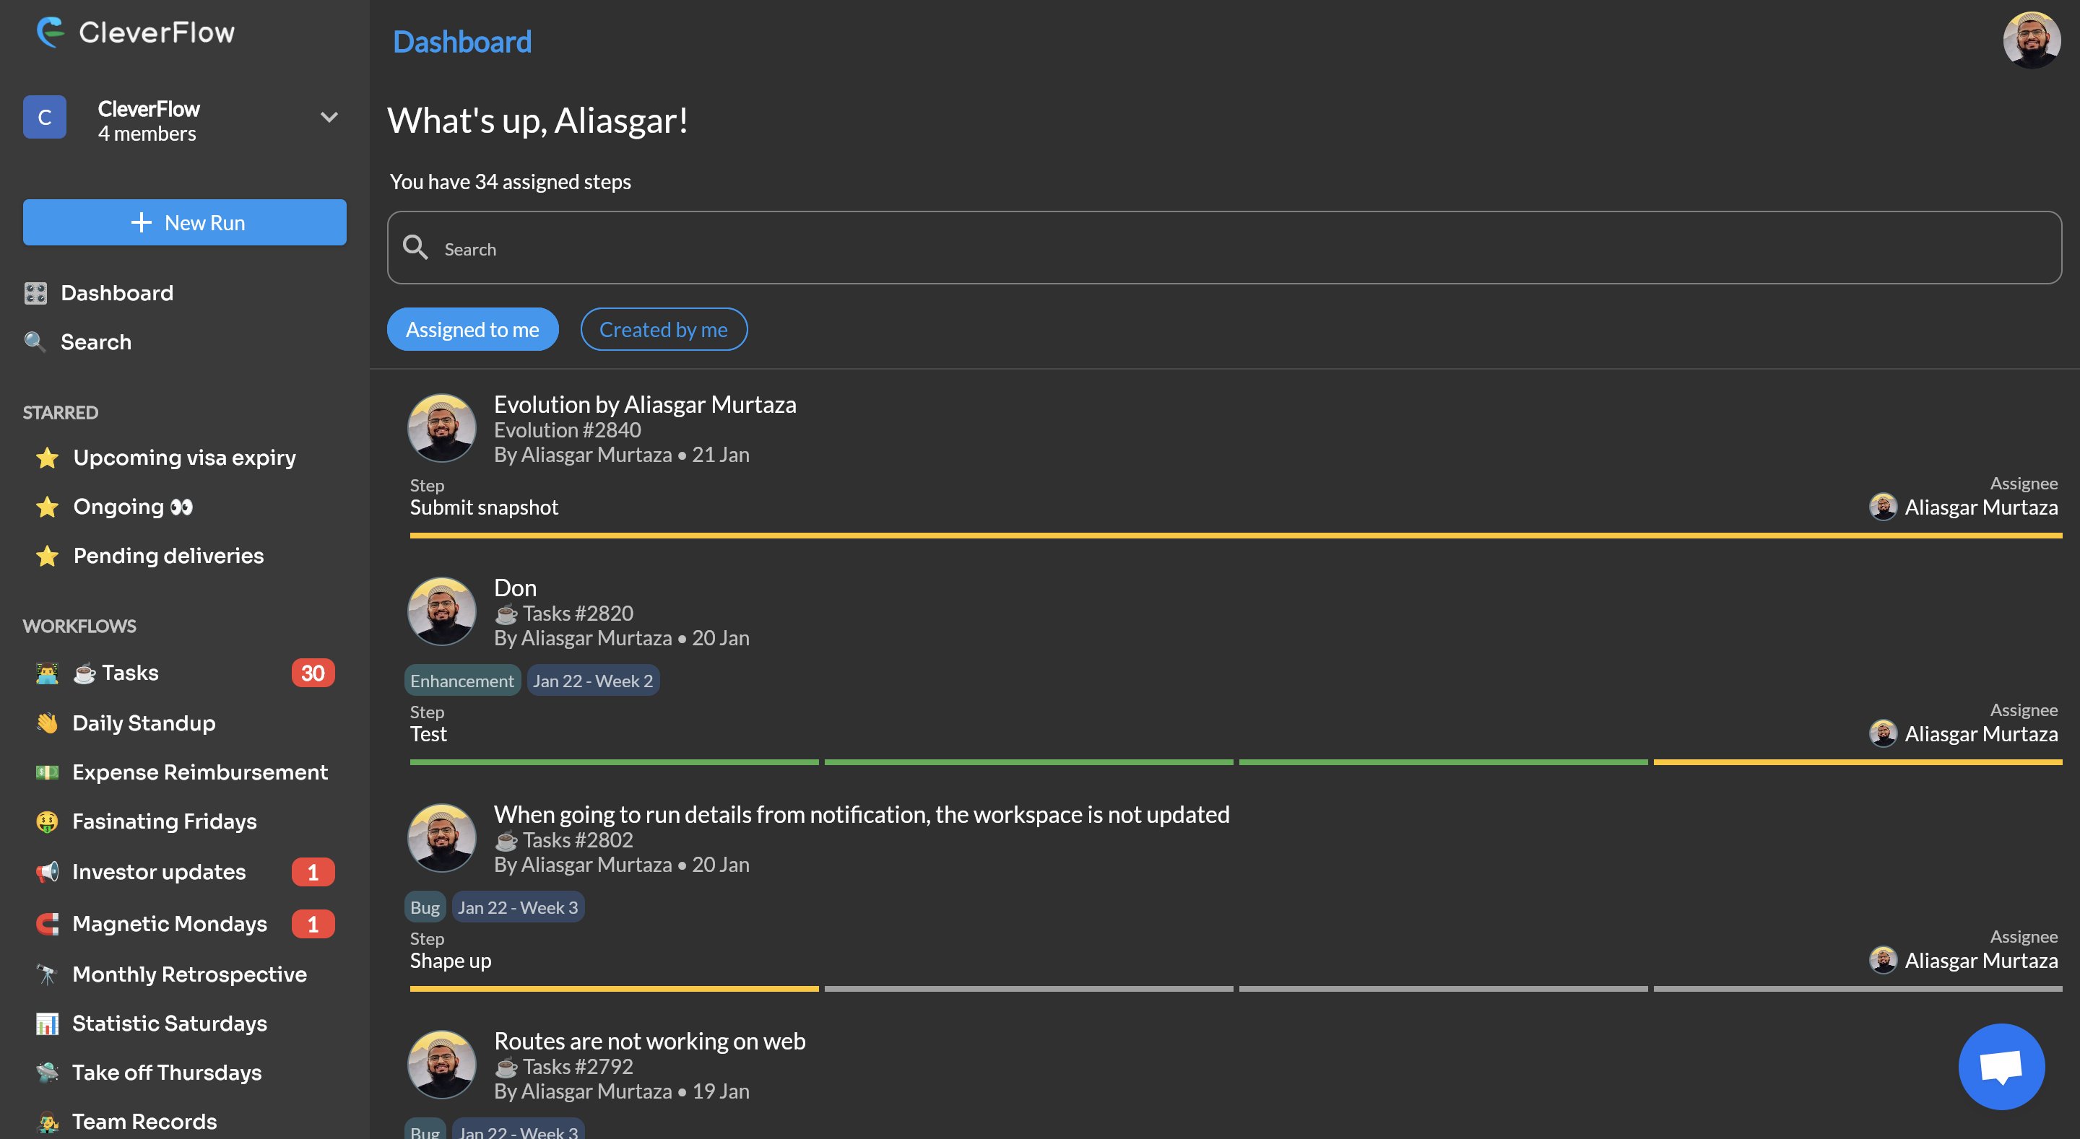The image size is (2080, 1139).
Task: Expand the CleverFlow workspace chevron
Action: point(329,118)
